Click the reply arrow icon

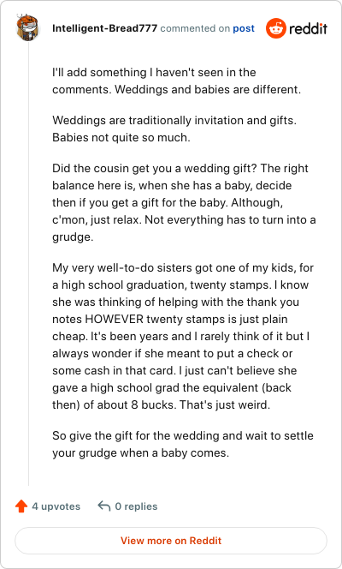pos(103,506)
